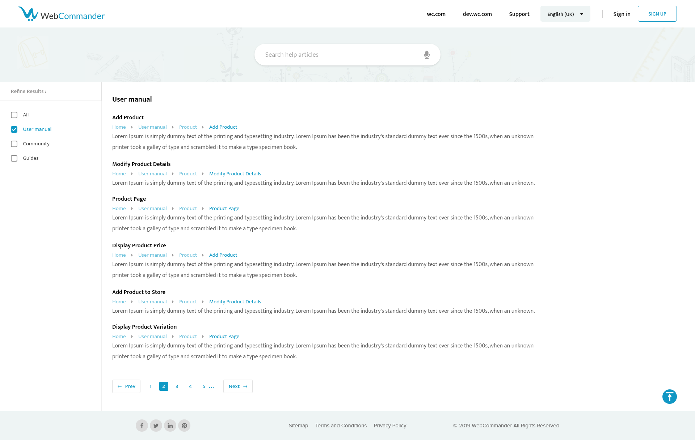Open dev.wc.com navigation link
The height and width of the screenshot is (440, 695).
coord(477,14)
